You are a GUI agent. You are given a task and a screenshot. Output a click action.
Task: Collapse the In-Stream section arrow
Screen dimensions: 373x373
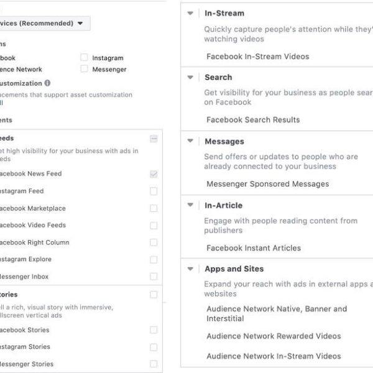[x=191, y=13]
